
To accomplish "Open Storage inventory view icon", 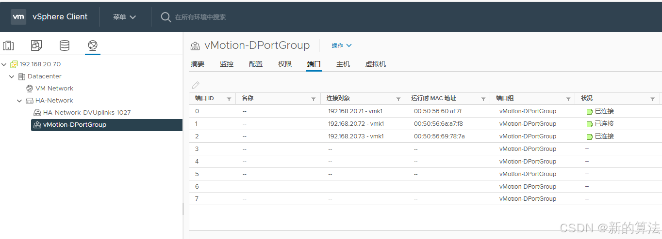I will (x=65, y=45).
